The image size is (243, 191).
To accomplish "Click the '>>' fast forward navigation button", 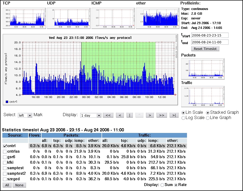I will point(161,115).
